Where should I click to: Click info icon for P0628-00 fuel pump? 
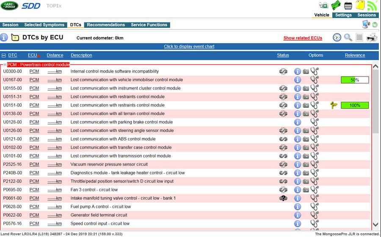coord(298,207)
